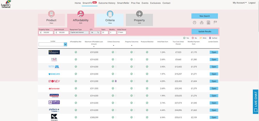Screen dimensions: 259x121
Task: Open the Repayment Type selector
Action: point(79,33)
